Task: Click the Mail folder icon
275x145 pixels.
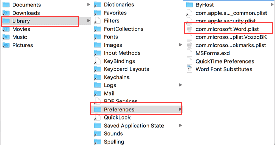Action: click(x=98, y=93)
